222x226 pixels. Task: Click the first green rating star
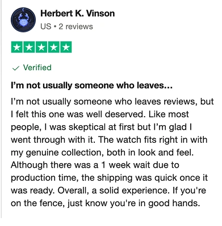[x=17, y=47]
